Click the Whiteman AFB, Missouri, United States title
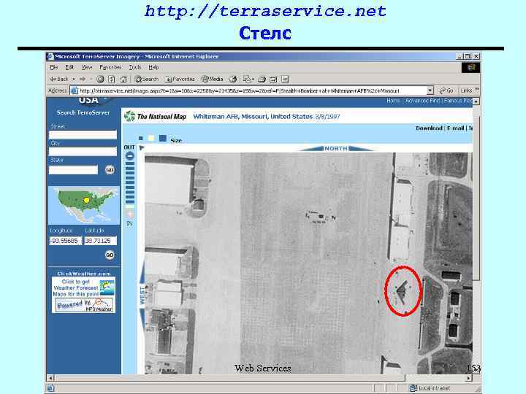Screen dimensions: 526x394 253,116
